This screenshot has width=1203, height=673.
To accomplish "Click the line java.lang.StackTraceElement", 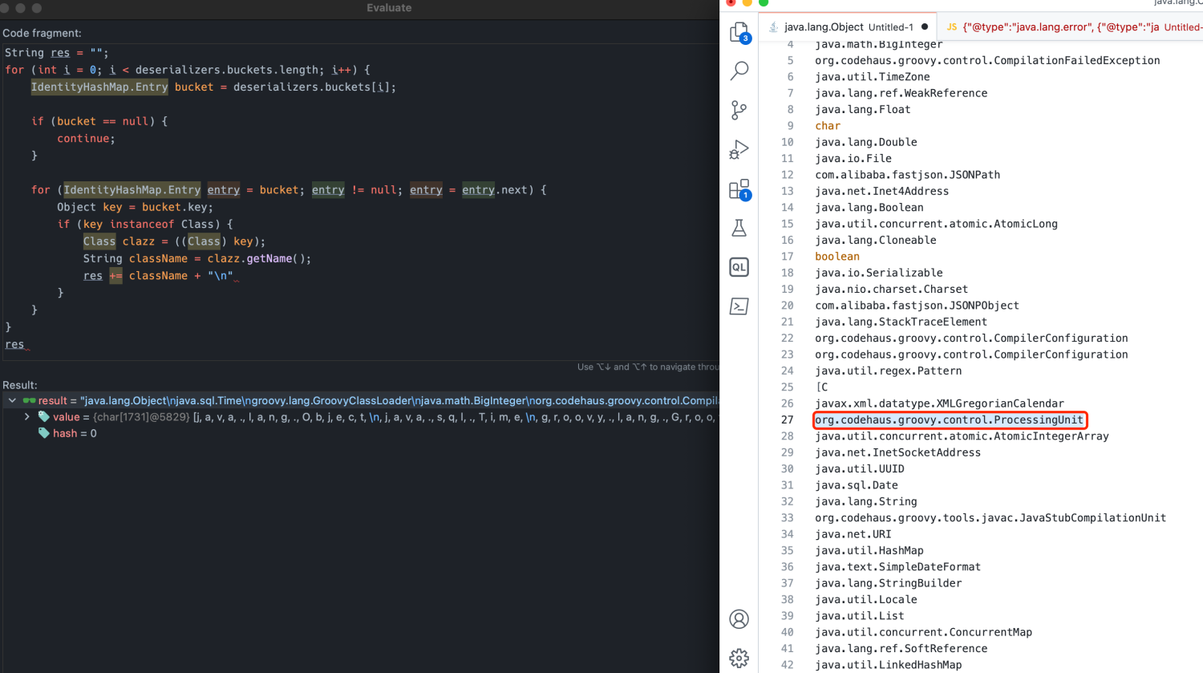I will pyautogui.click(x=901, y=322).
